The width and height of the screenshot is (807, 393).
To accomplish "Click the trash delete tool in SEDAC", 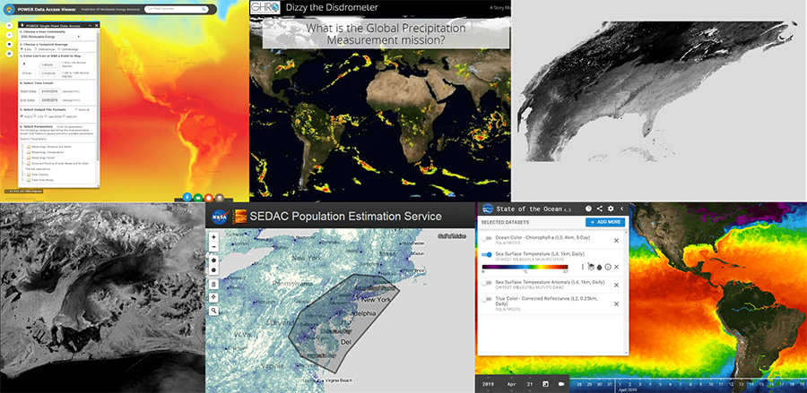I will (213, 284).
